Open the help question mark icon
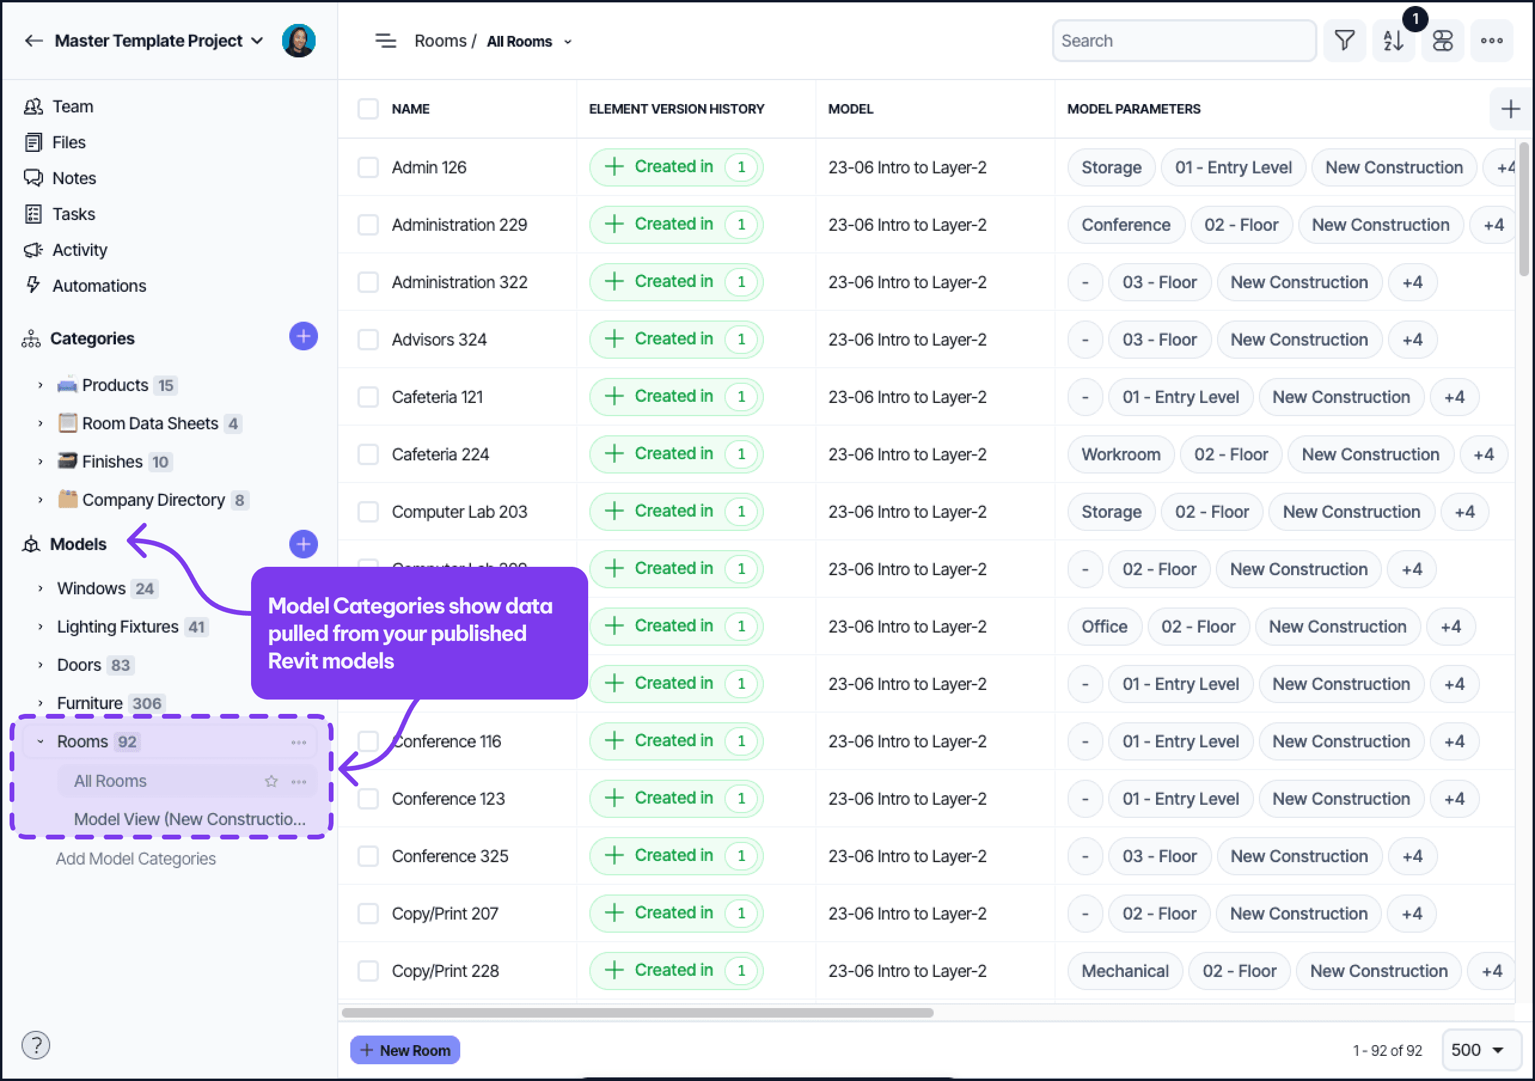 [36, 1044]
